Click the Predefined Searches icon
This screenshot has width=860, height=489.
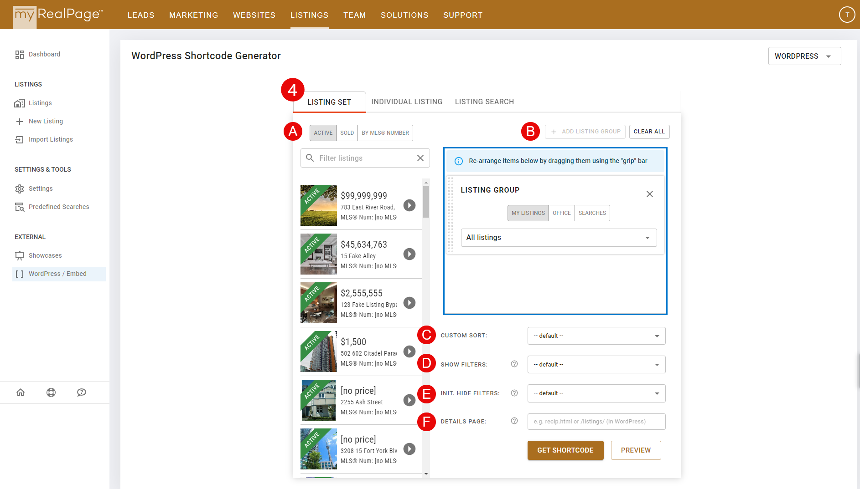click(x=19, y=207)
